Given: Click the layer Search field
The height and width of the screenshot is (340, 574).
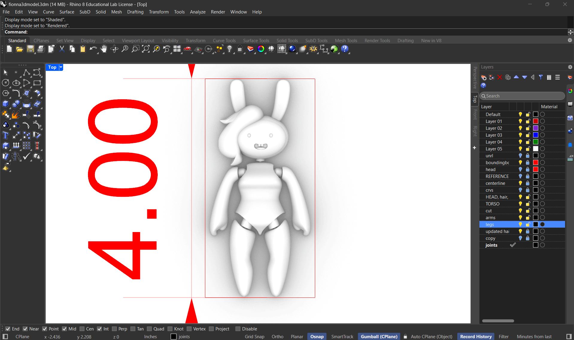Looking at the screenshot, I should coord(522,96).
